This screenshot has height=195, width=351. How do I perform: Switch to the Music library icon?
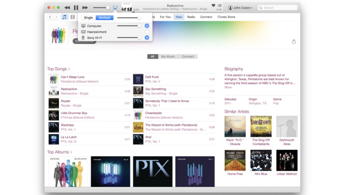click(64, 17)
